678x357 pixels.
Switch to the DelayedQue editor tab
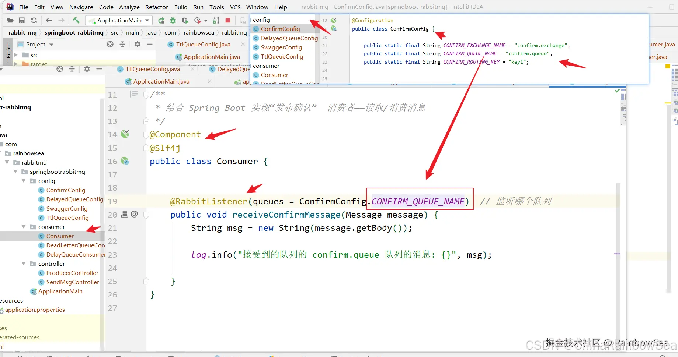point(230,69)
